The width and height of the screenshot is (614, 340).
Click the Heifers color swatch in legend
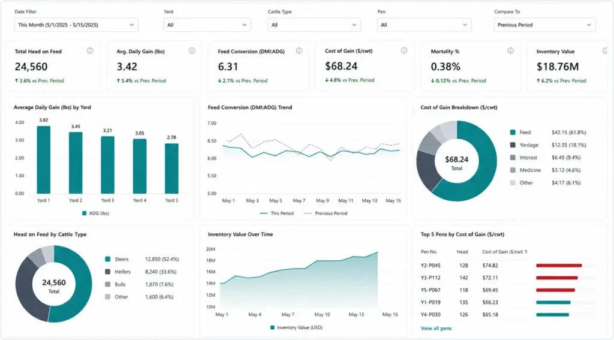pos(108,272)
